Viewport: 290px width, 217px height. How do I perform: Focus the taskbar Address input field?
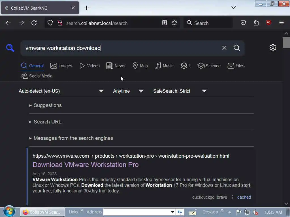137,212
